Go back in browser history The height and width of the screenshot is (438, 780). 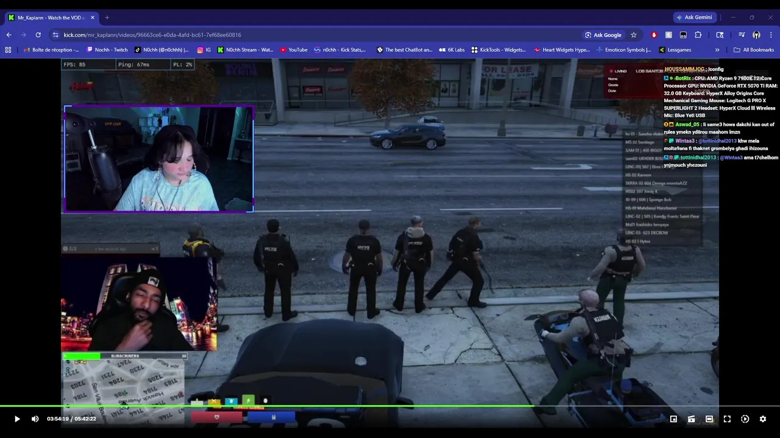coord(9,35)
